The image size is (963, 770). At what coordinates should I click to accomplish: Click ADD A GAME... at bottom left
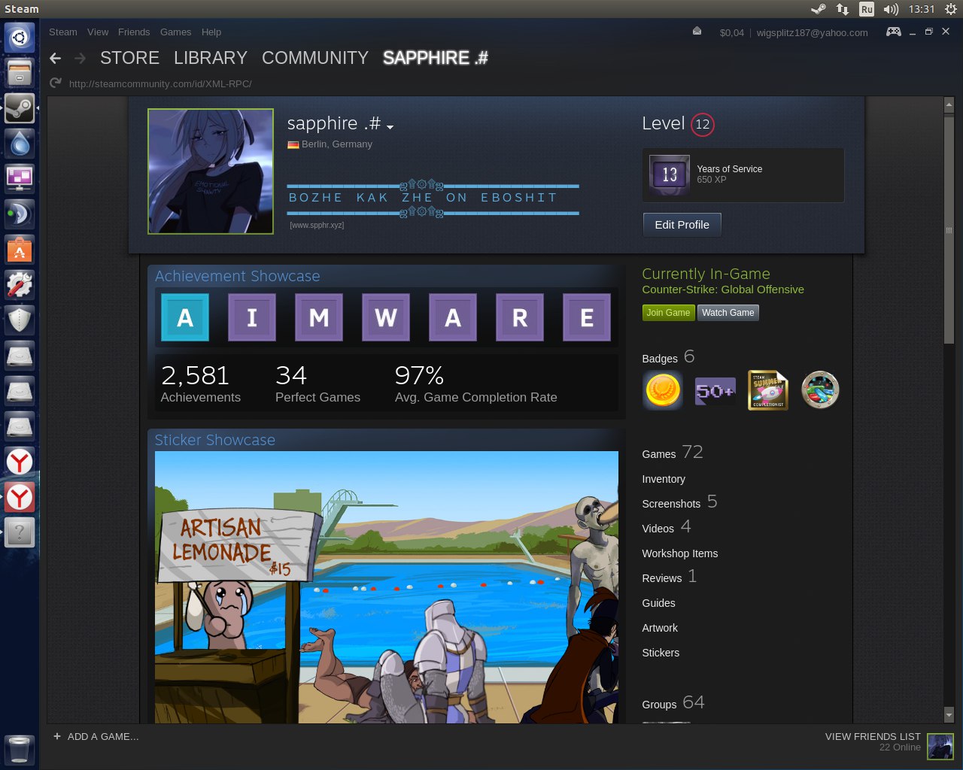coord(96,737)
